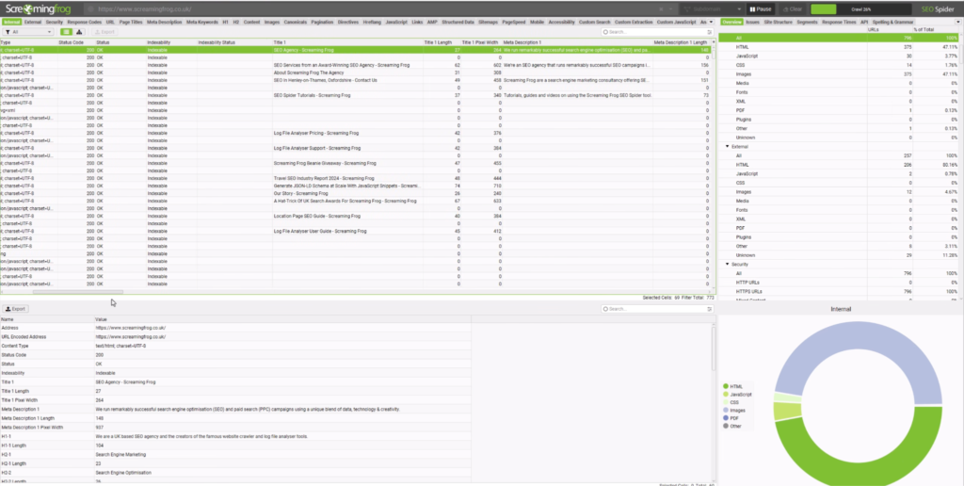This screenshot has height=486, width=964.
Task: Switch to tree view in main panel
Action: (79, 32)
